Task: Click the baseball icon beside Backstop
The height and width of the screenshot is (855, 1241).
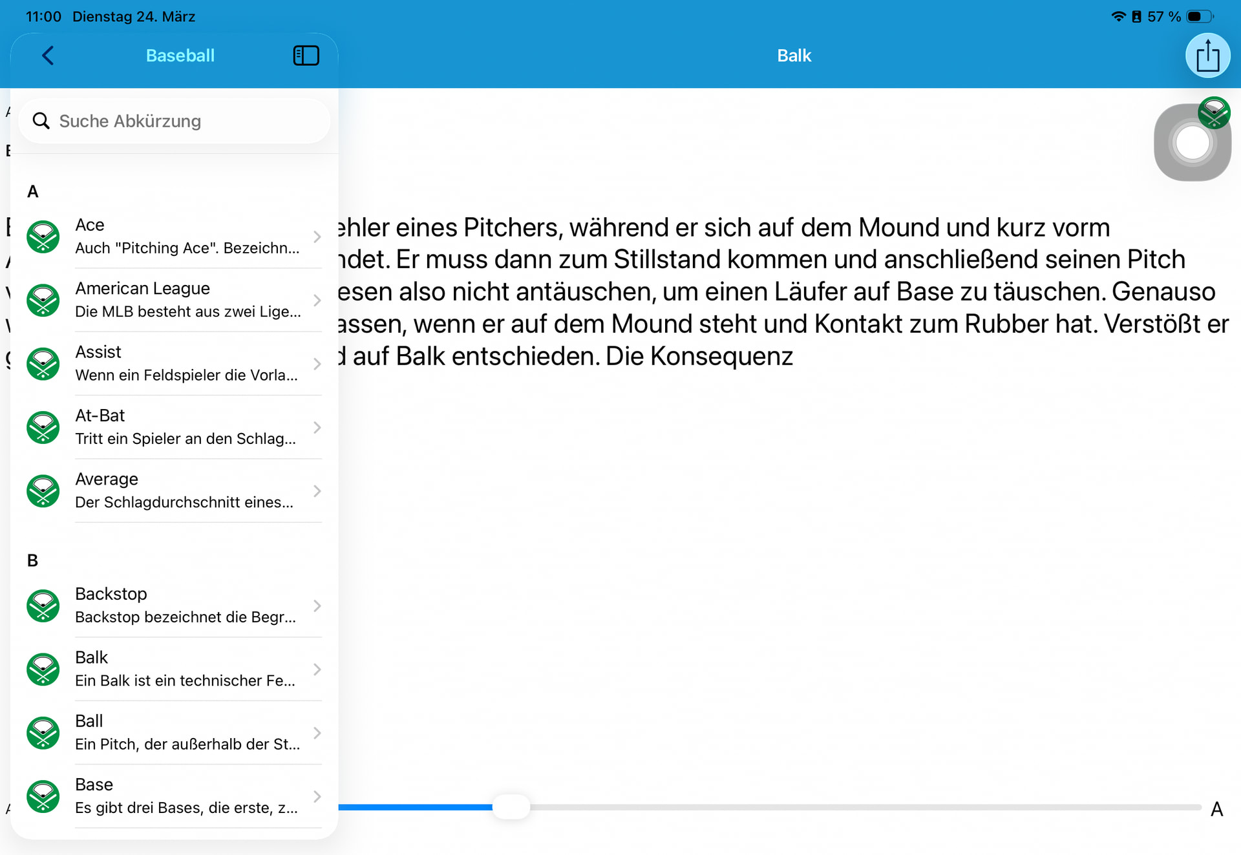Action: pos(43,606)
